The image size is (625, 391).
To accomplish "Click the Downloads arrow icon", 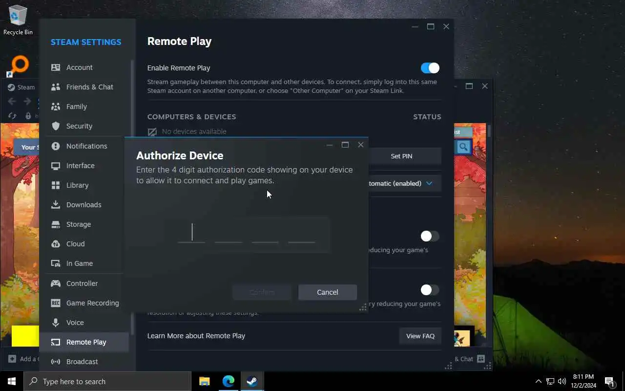I will tap(56, 205).
